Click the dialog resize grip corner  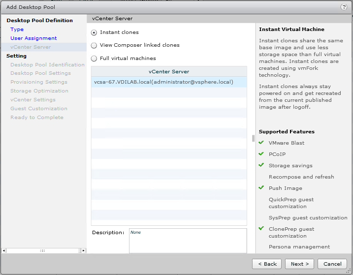349,272
